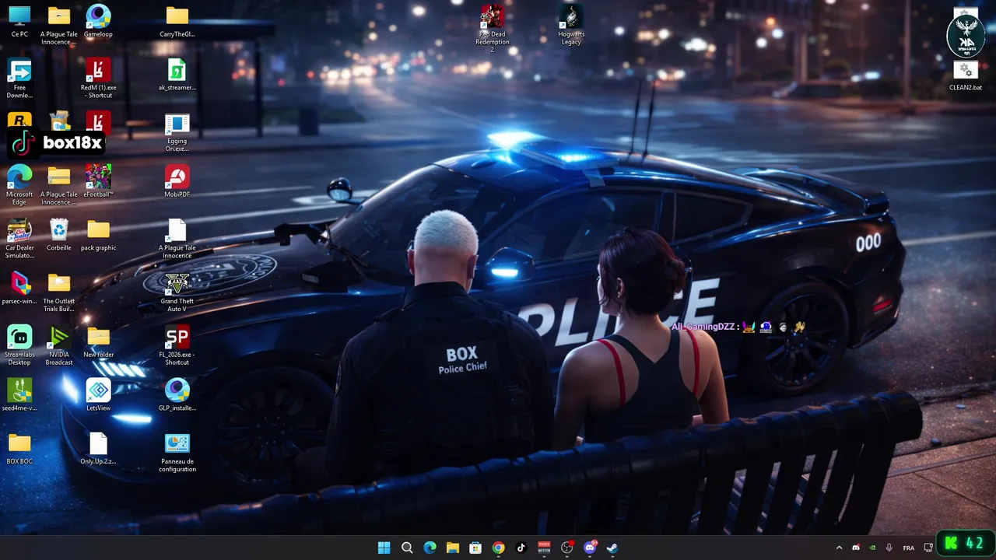Launch the eFootball desktop shortcut

98,182
